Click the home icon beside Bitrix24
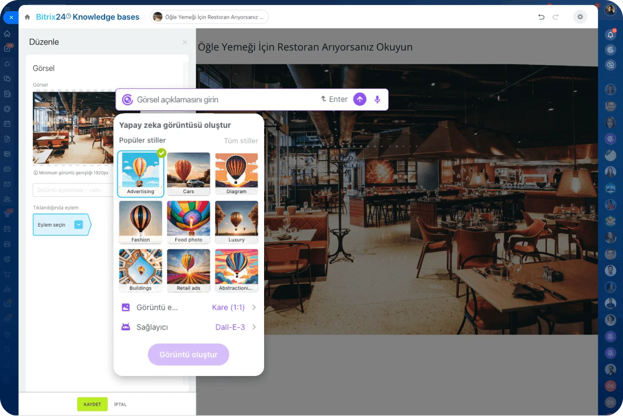This screenshot has height=416, width=623. coord(27,17)
